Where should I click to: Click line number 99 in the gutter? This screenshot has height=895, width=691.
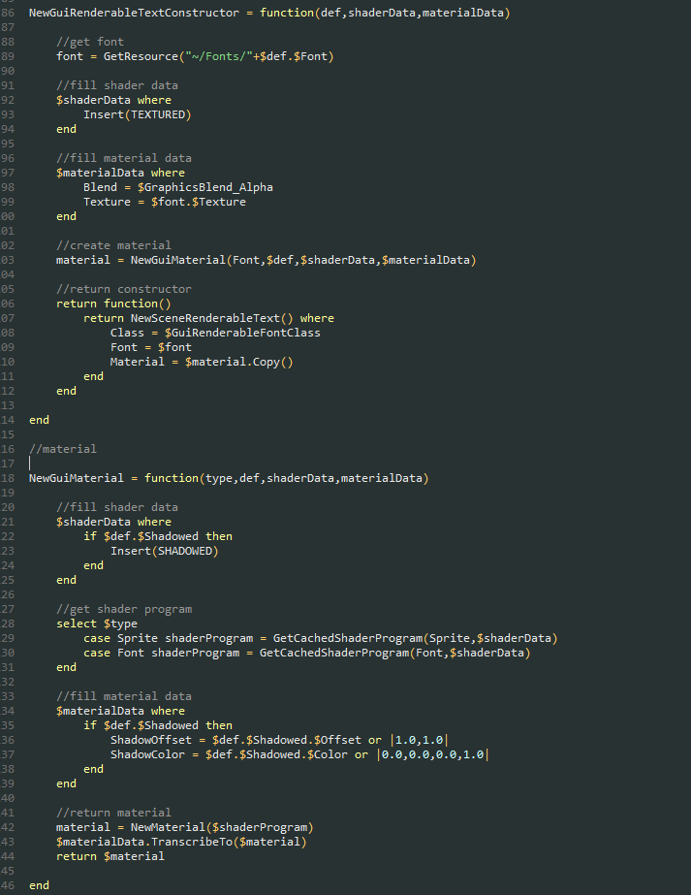tap(8, 202)
